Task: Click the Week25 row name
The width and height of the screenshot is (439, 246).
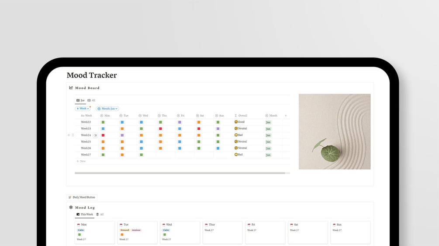Action: click(x=86, y=142)
